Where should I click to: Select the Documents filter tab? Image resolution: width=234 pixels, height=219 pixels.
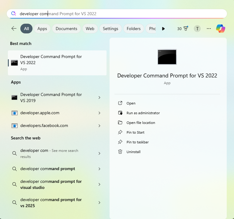point(66,29)
